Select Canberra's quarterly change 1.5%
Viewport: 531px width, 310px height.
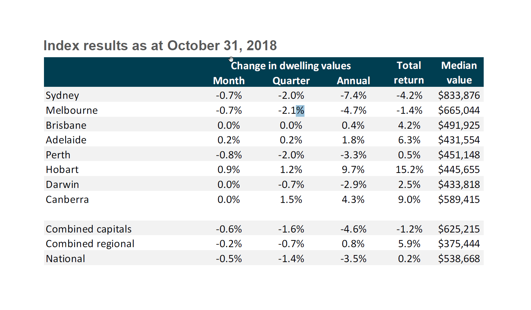coord(291,200)
